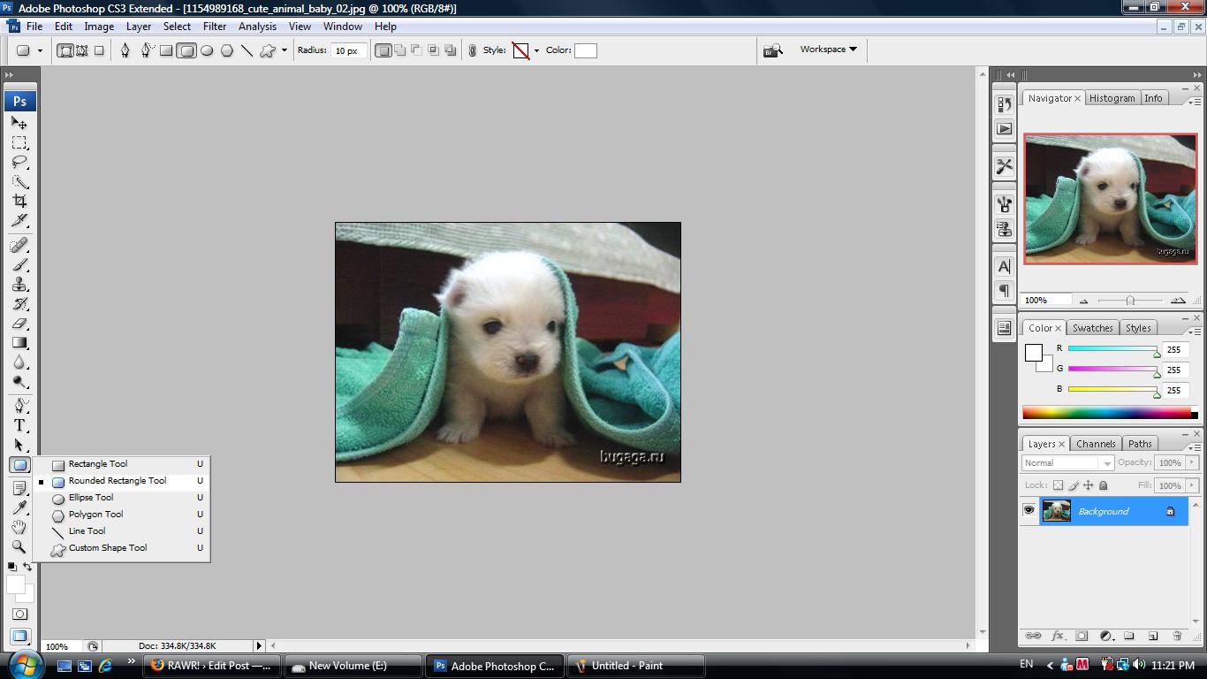Hide the Background layer eye icon
This screenshot has height=679, width=1207.
(1029, 511)
